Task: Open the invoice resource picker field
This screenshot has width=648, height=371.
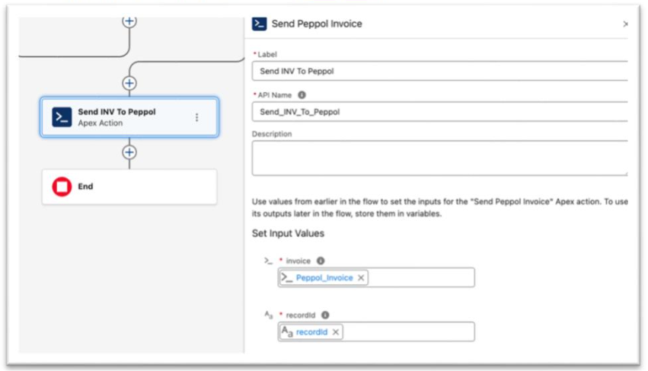Action: [419, 278]
